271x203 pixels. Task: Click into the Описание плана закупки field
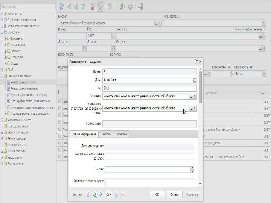[x=149, y=182]
